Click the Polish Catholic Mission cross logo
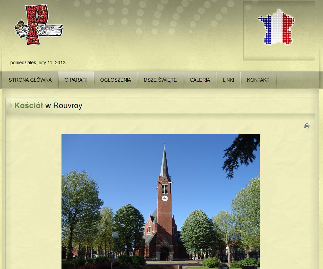 pyautogui.click(x=36, y=24)
